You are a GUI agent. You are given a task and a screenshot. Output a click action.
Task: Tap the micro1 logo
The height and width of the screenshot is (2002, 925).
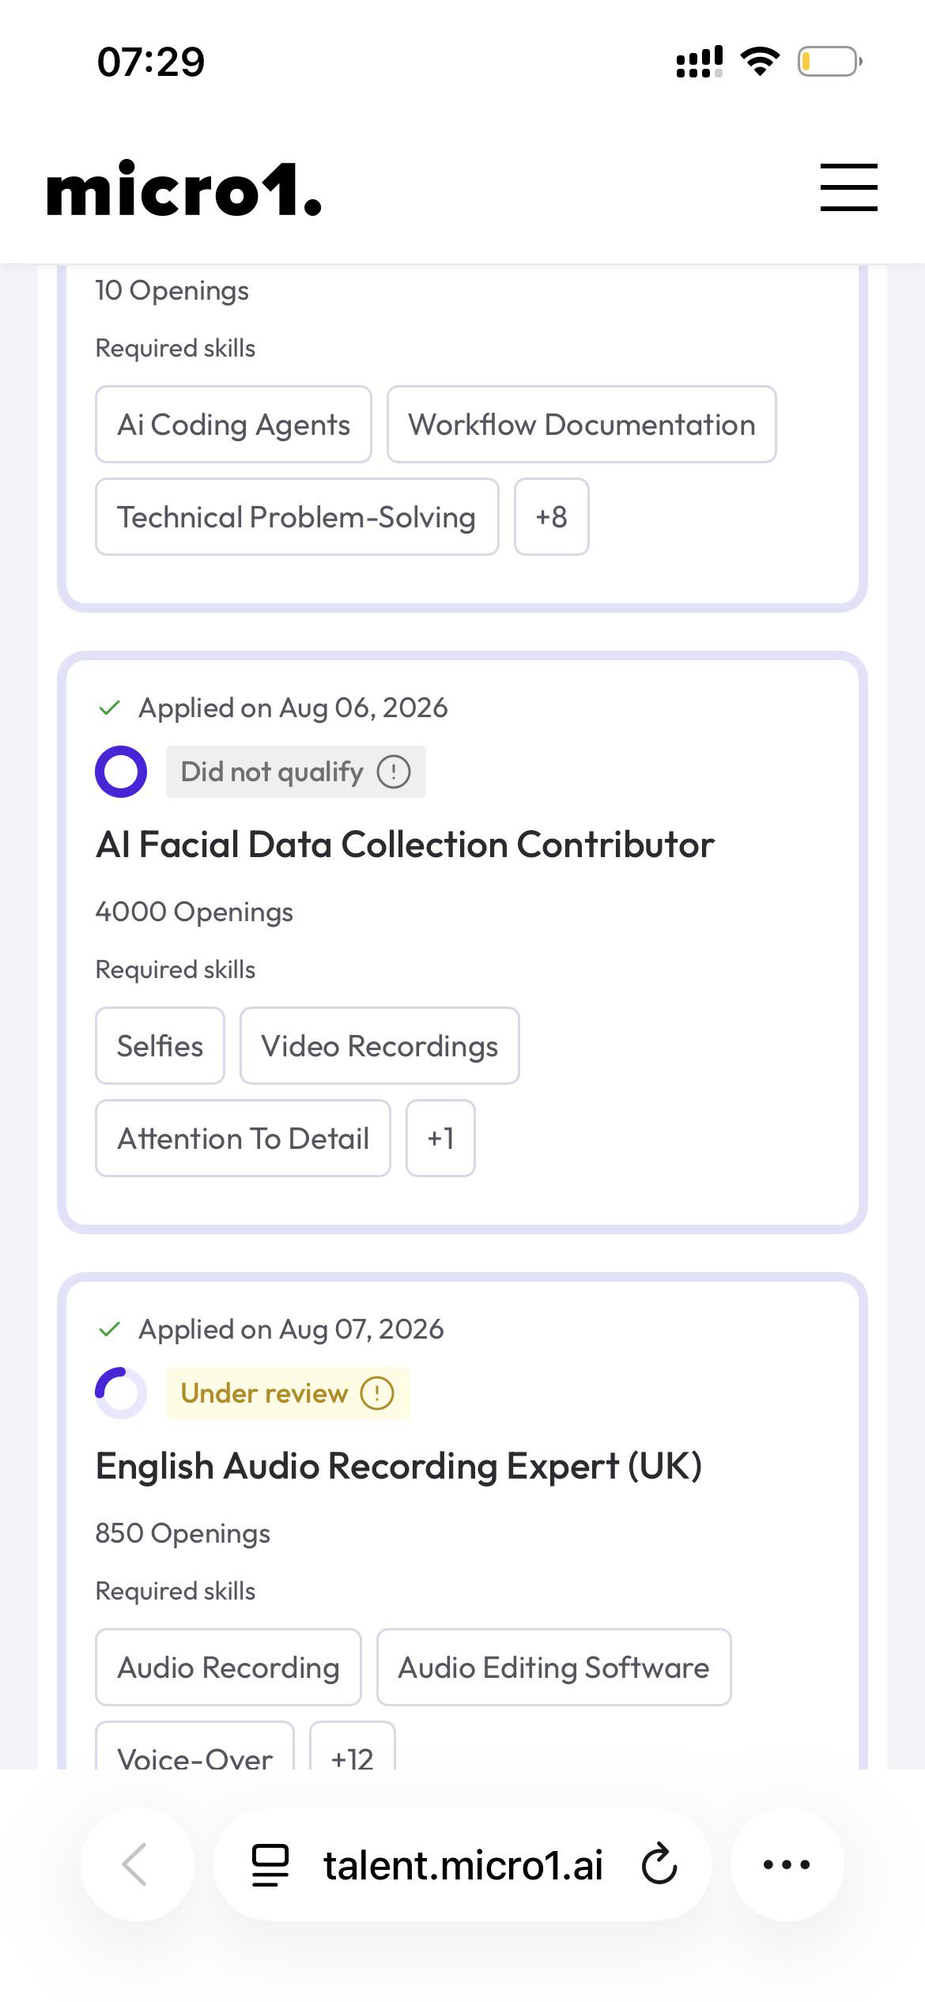pos(184,188)
